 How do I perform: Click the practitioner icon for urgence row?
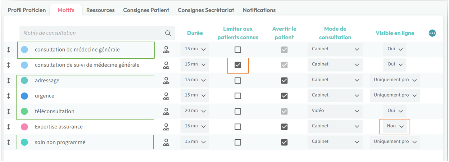point(166,96)
